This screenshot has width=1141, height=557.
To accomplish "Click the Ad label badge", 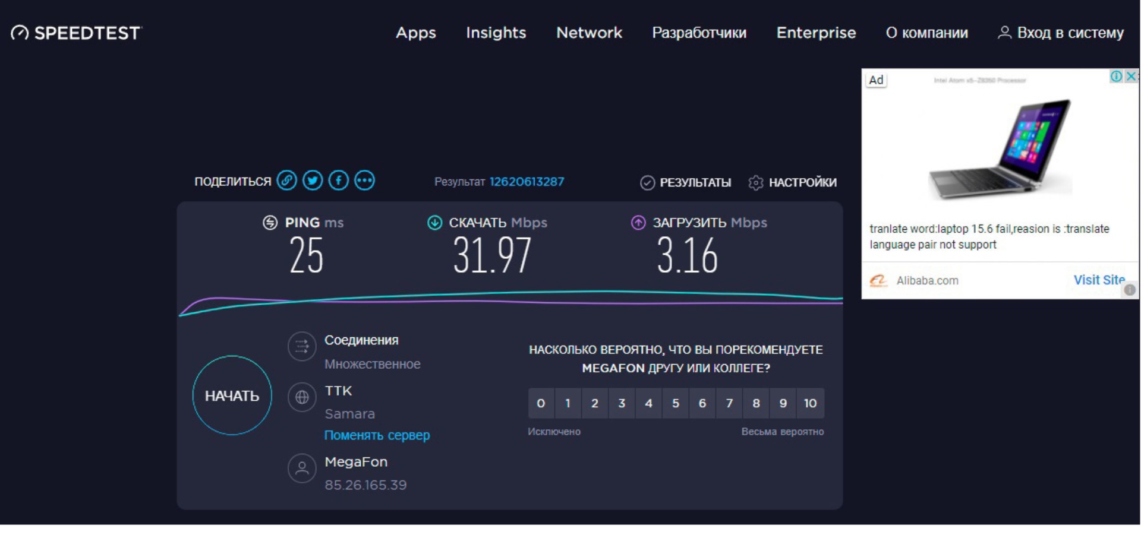I will pos(877,80).
